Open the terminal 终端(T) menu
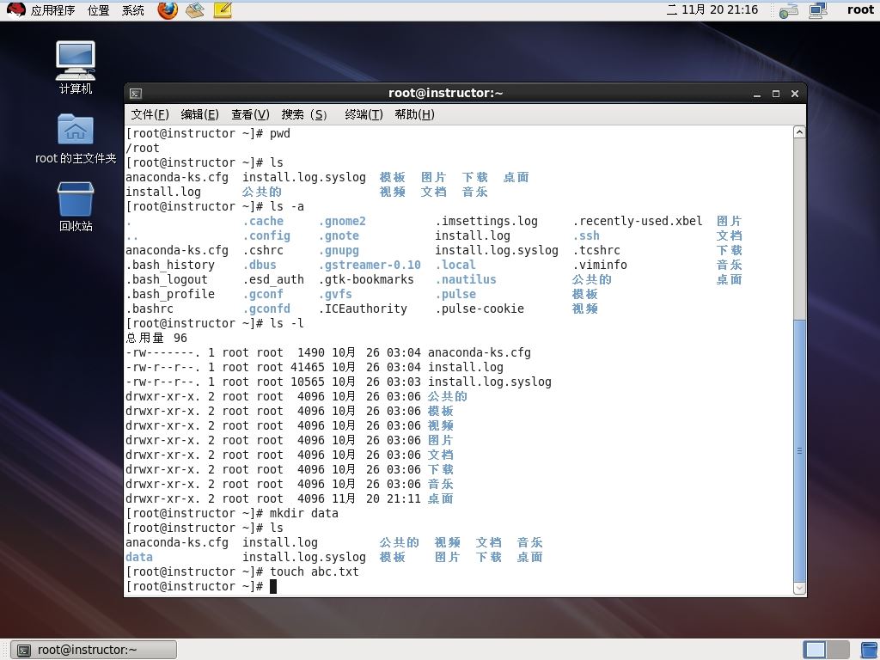 click(x=364, y=114)
